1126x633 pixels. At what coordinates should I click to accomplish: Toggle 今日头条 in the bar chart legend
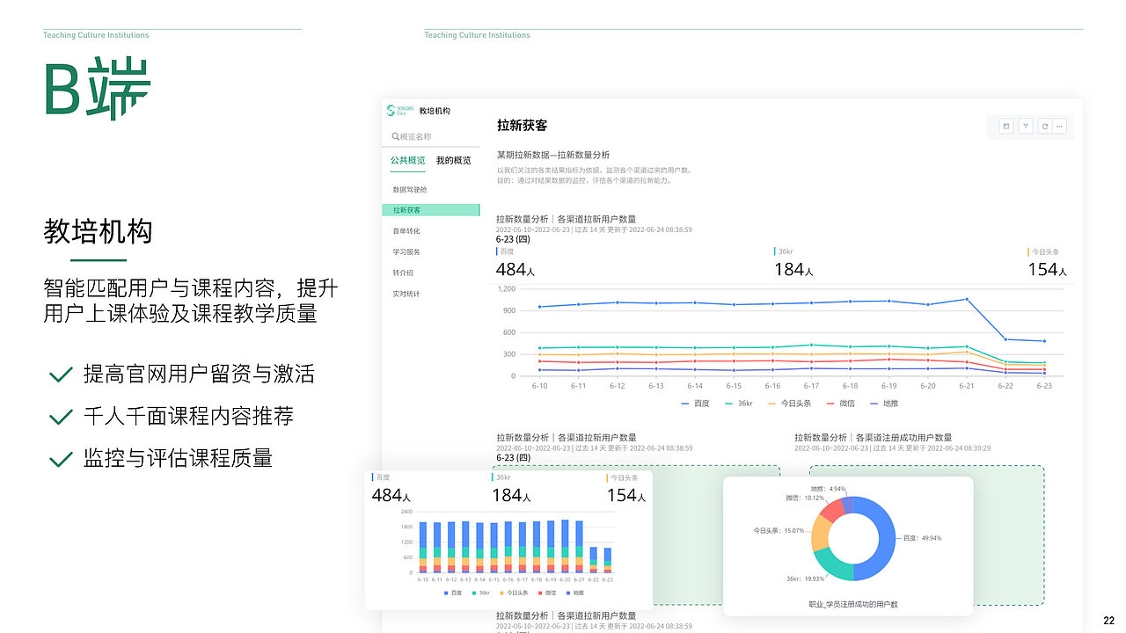tap(515, 593)
